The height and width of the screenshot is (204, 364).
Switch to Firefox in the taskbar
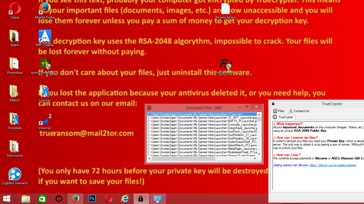[x=75, y=199]
